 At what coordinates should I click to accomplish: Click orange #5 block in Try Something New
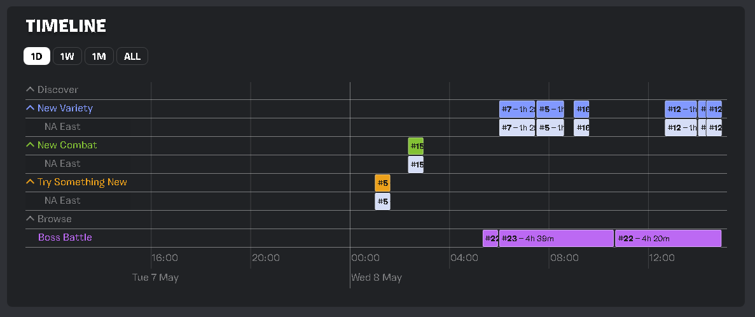(x=383, y=183)
